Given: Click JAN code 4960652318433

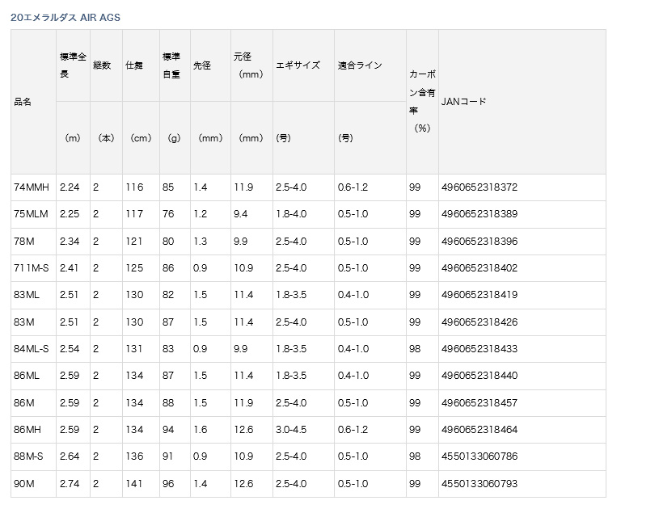Looking at the screenshot, I should coord(479,349).
